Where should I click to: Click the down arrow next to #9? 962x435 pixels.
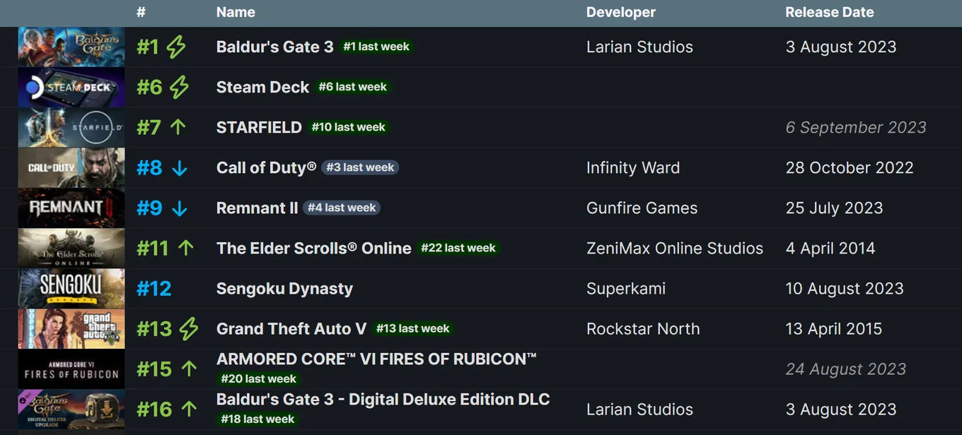[180, 208]
